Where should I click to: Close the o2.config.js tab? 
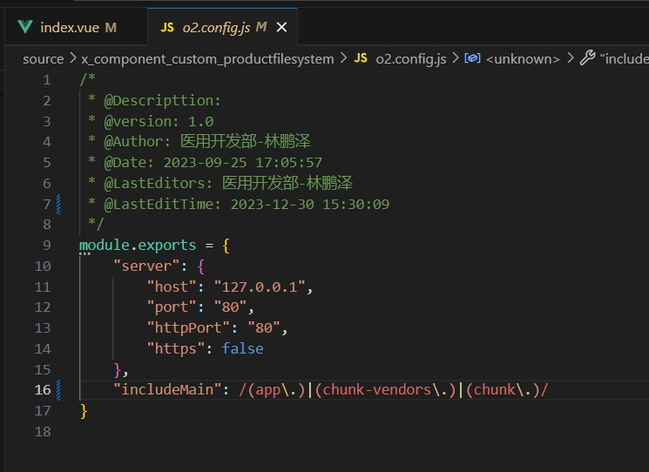pyautogui.click(x=281, y=27)
